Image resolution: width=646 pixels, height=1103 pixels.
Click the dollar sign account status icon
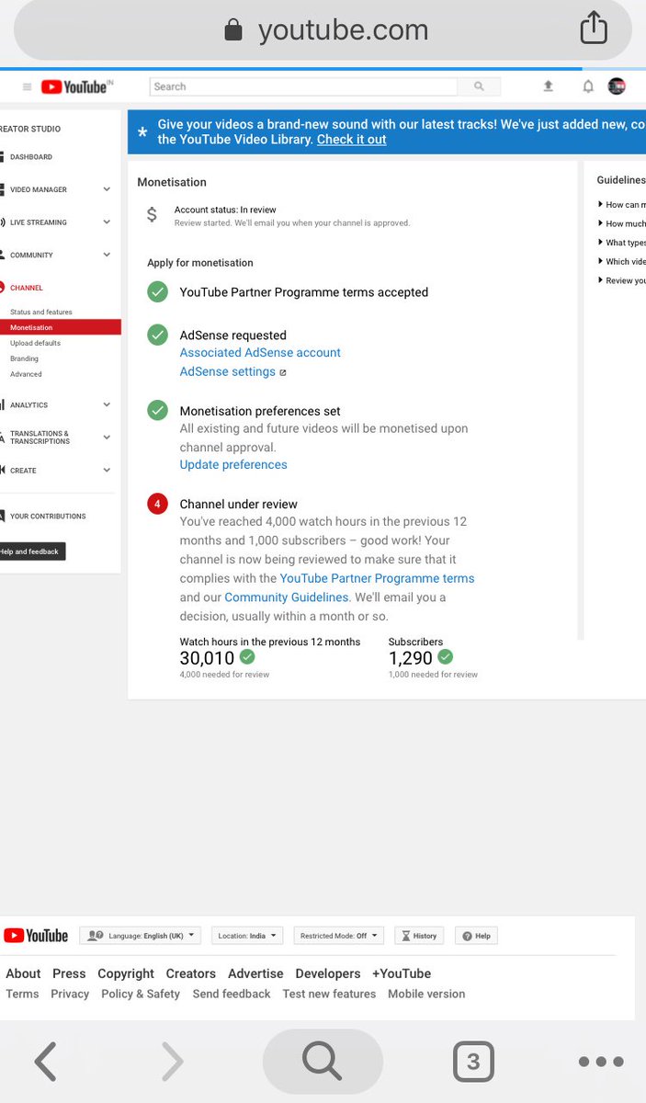click(x=153, y=215)
